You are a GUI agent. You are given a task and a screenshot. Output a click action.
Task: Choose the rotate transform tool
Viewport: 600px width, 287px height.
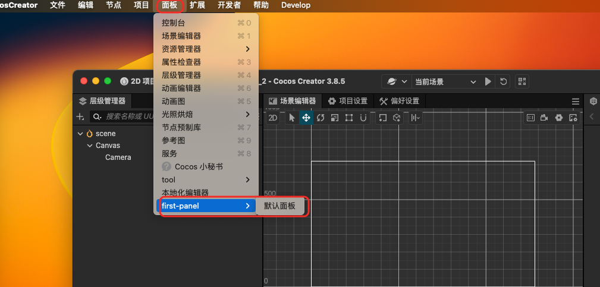(x=321, y=118)
